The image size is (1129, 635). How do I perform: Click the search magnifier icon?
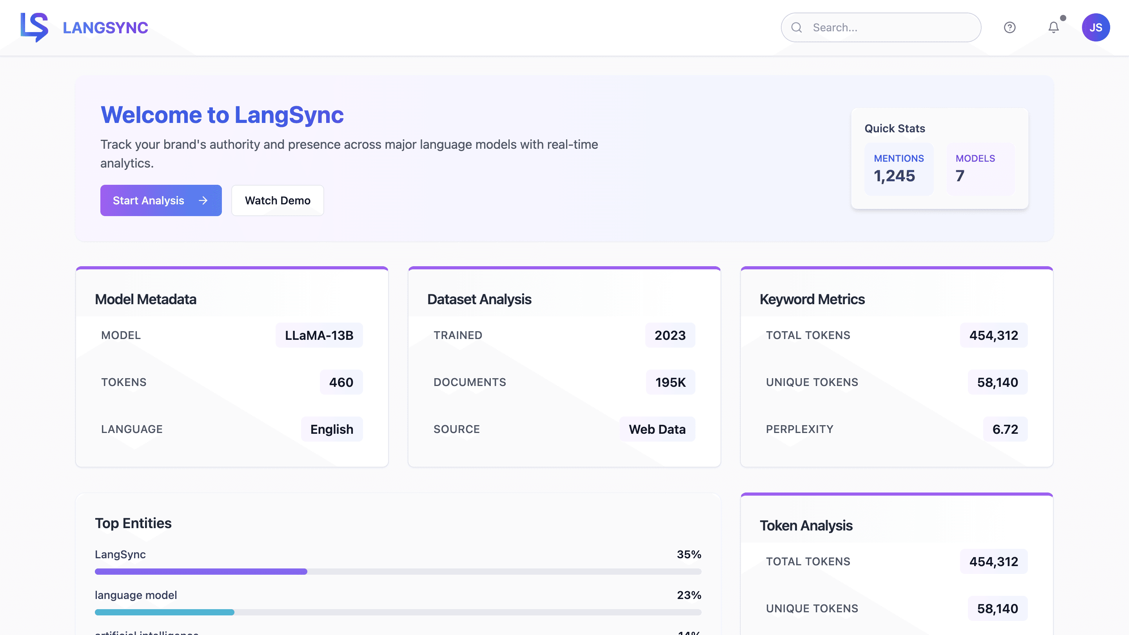[x=796, y=27]
